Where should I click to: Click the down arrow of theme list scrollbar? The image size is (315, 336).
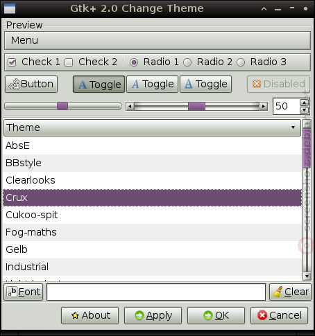(x=307, y=276)
